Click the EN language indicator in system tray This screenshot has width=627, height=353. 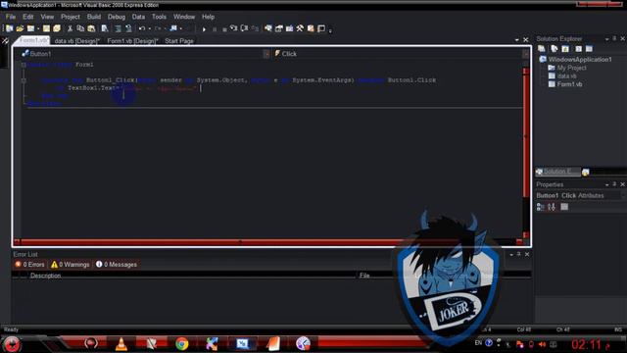[478, 343]
